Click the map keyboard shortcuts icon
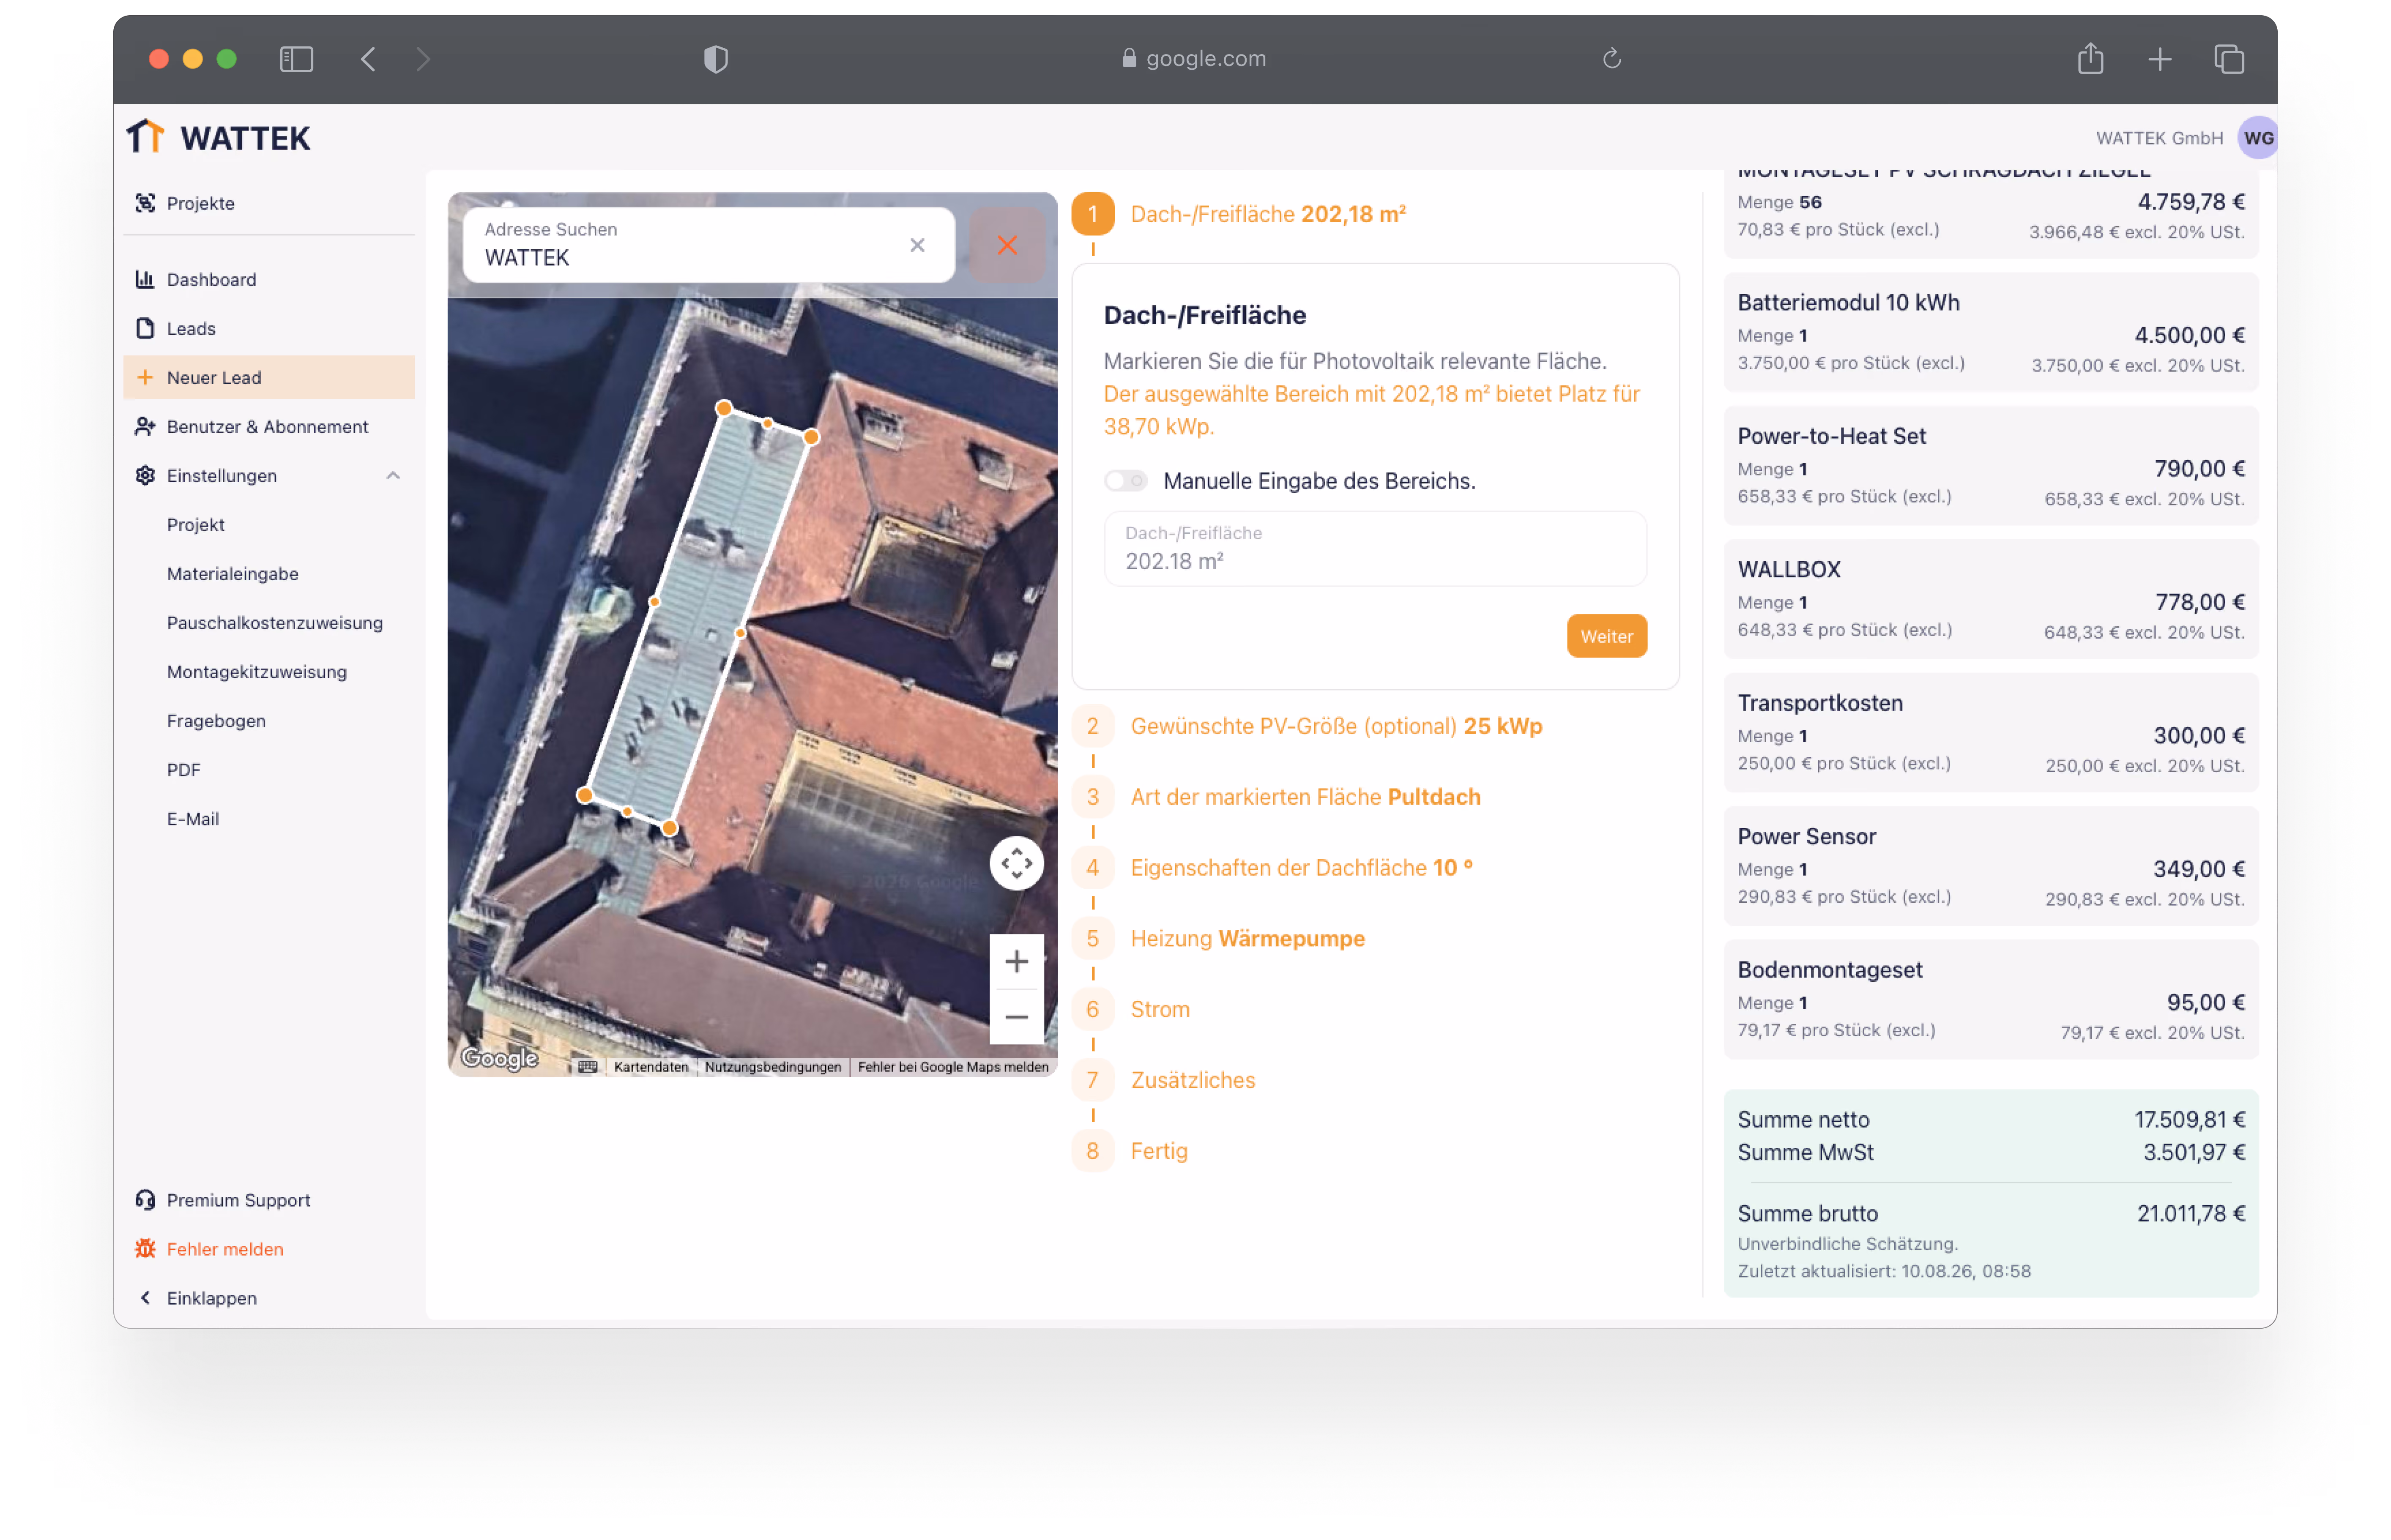 click(x=588, y=1067)
